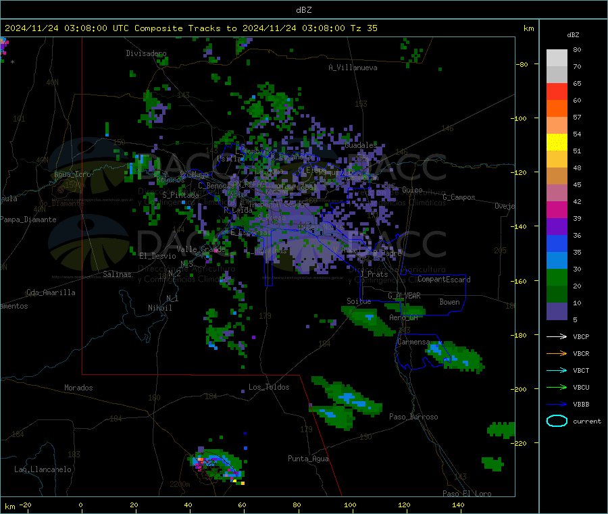The image size is (608, 514).
Task: Click the 'VBCP' legend label
Action: [581, 336]
